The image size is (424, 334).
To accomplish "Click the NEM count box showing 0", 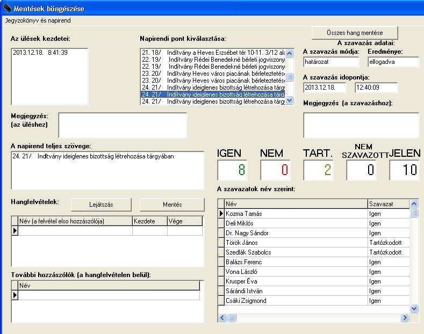I will 275,170.
